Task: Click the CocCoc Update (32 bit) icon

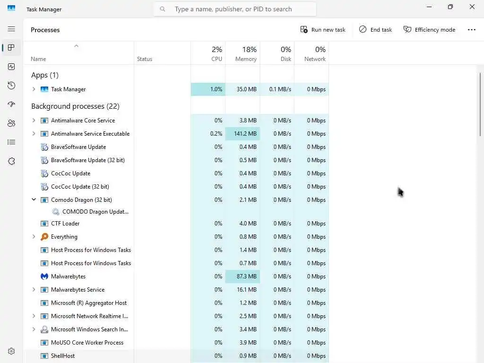Action: 44,187
